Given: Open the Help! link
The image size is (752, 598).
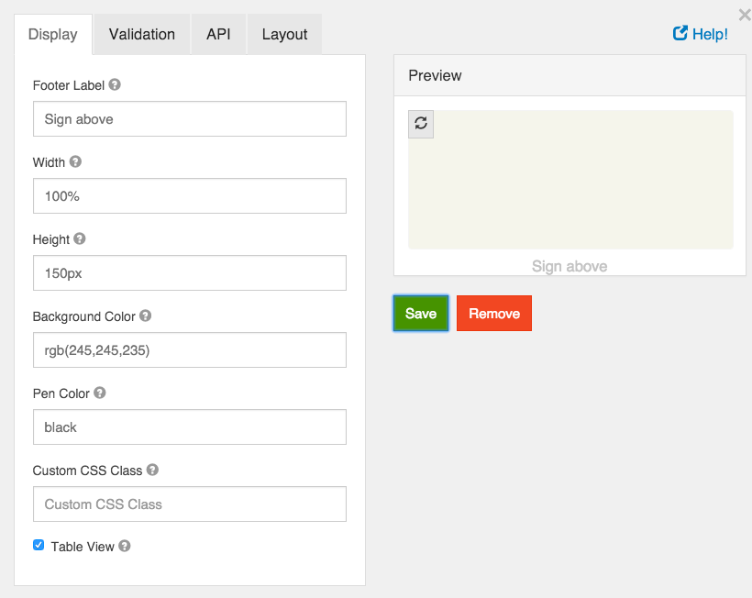Looking at the screenshot, I should [x=701, y=34].
